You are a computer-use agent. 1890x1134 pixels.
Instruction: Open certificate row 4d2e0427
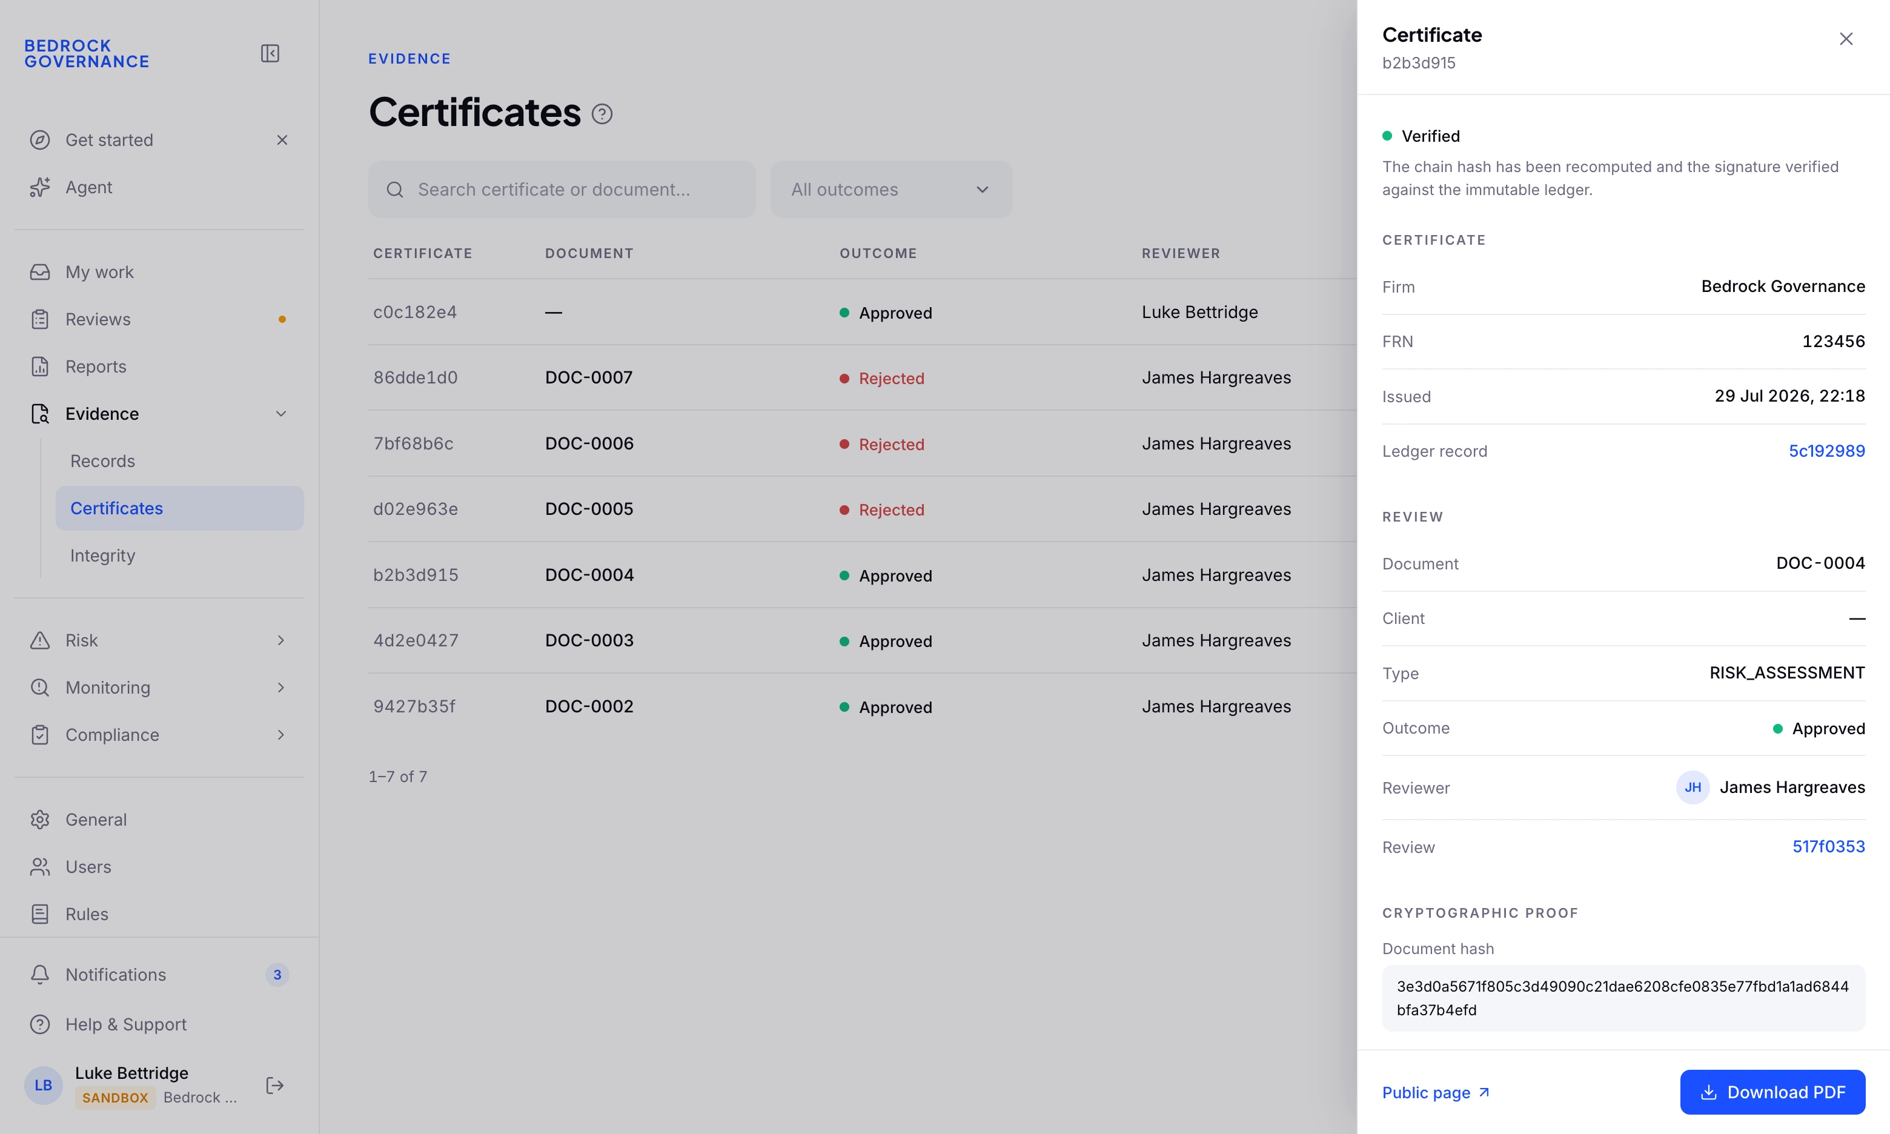click(x=863, y=641)
